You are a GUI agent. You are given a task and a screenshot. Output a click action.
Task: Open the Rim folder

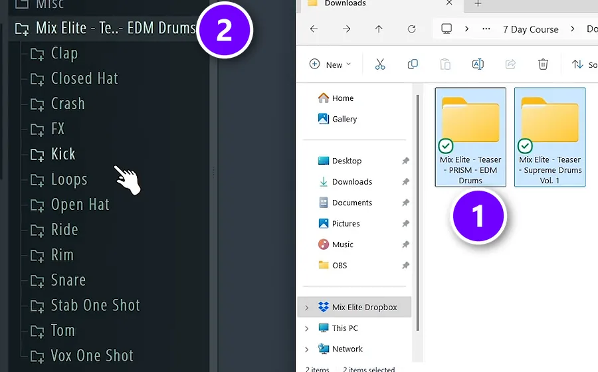(62, 254)
